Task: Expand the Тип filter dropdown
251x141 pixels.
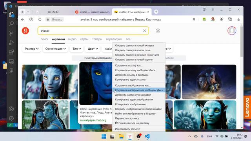Action: tap(77, 49)
